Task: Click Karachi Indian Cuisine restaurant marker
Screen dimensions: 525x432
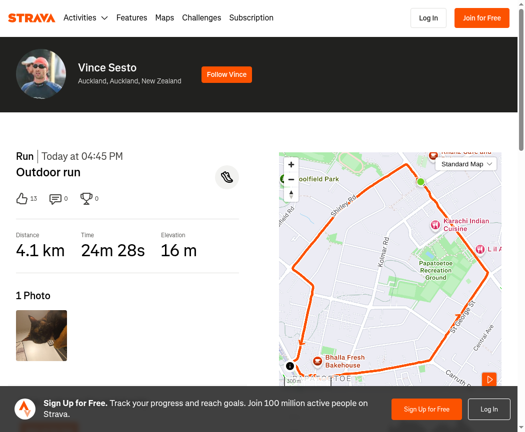Action: 435,225
